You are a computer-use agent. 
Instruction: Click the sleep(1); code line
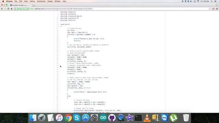point(71,74)
